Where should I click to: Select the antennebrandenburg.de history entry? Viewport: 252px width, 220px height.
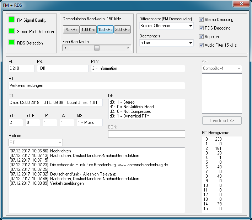[x=97, y=165]
